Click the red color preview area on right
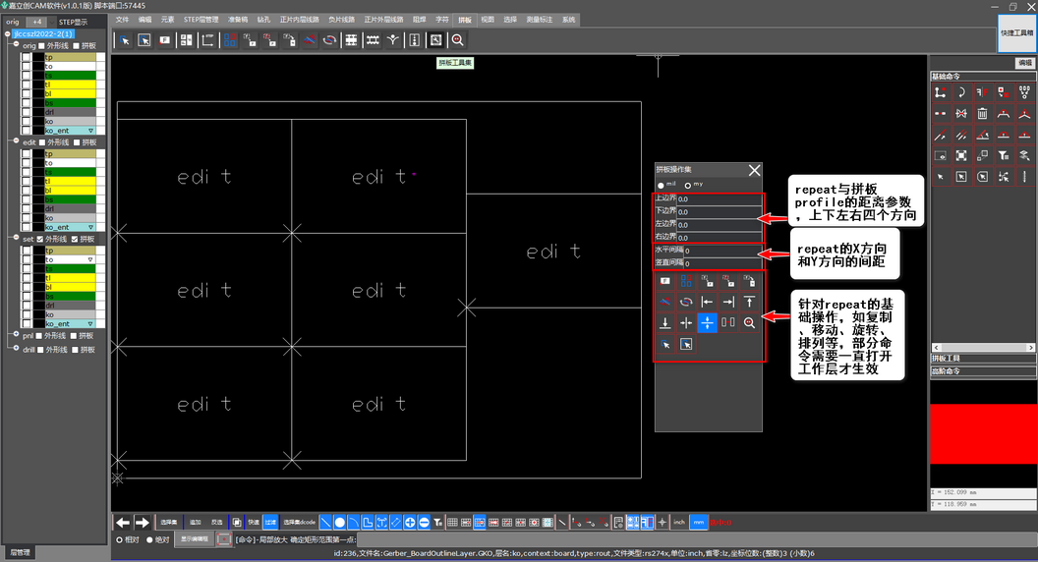The image size is (1038, 562). [x=982, y=434]
